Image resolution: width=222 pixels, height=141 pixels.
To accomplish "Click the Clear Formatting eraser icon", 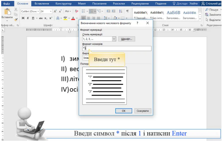I will (x=76, y=11).
